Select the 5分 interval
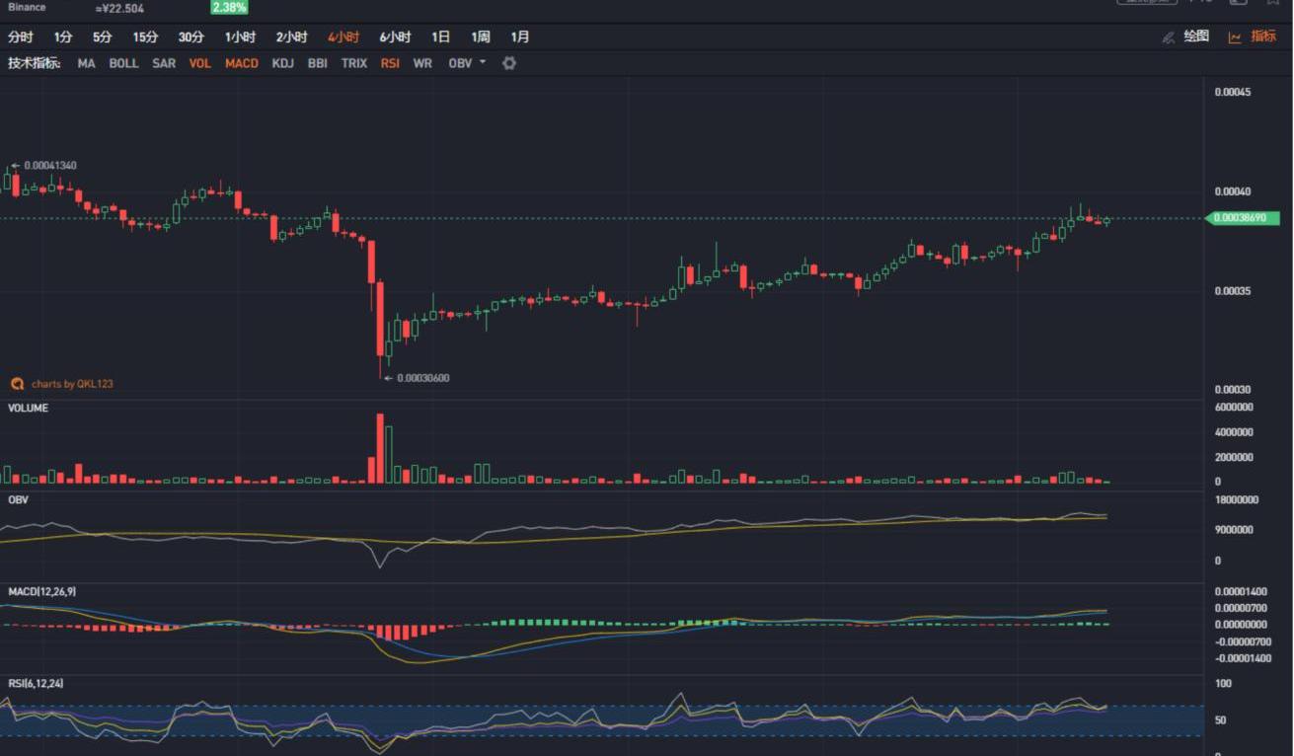Image resolution: width=1294 pixels, height=756 pixels. 103,38
